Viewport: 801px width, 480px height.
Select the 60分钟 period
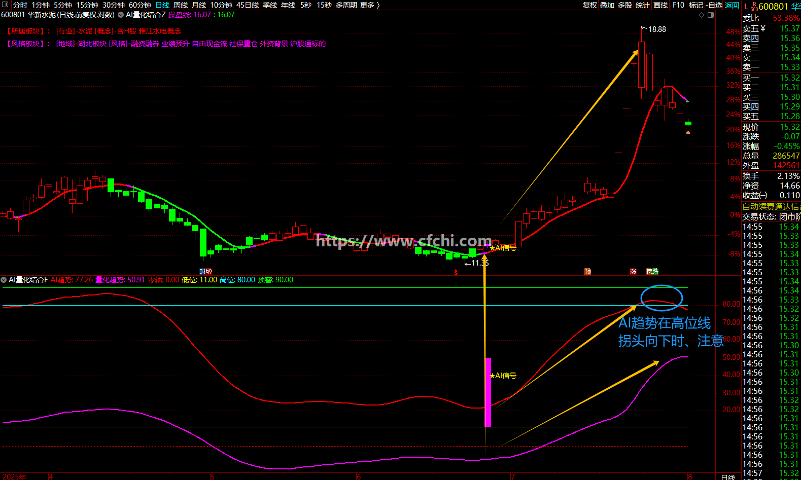coord(140,5)
